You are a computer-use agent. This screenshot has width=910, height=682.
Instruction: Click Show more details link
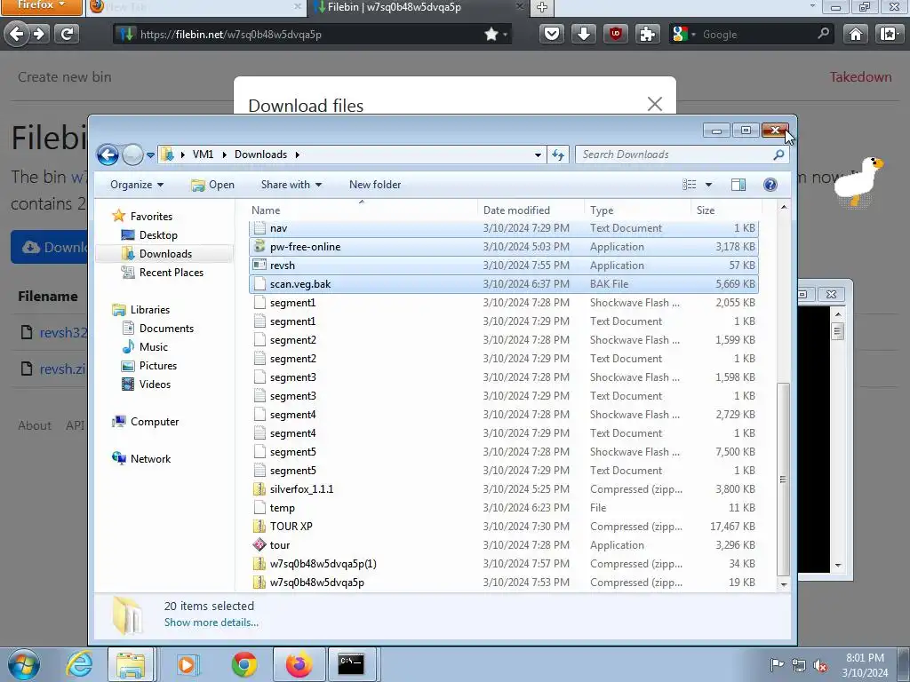tap(212, 623)
